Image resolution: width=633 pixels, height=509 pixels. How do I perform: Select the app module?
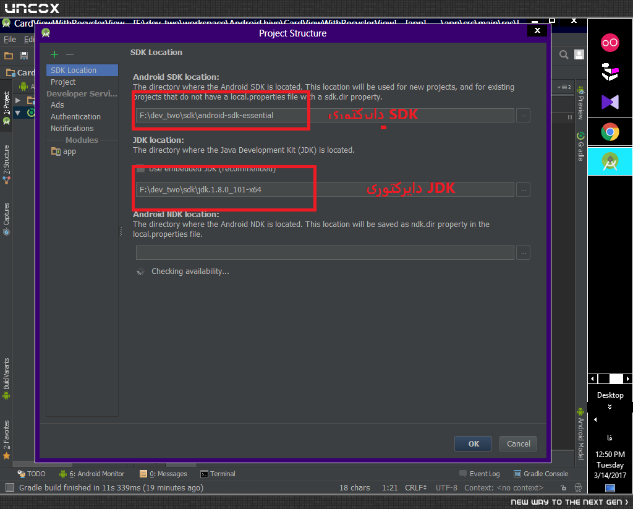[x=64, y=152]
